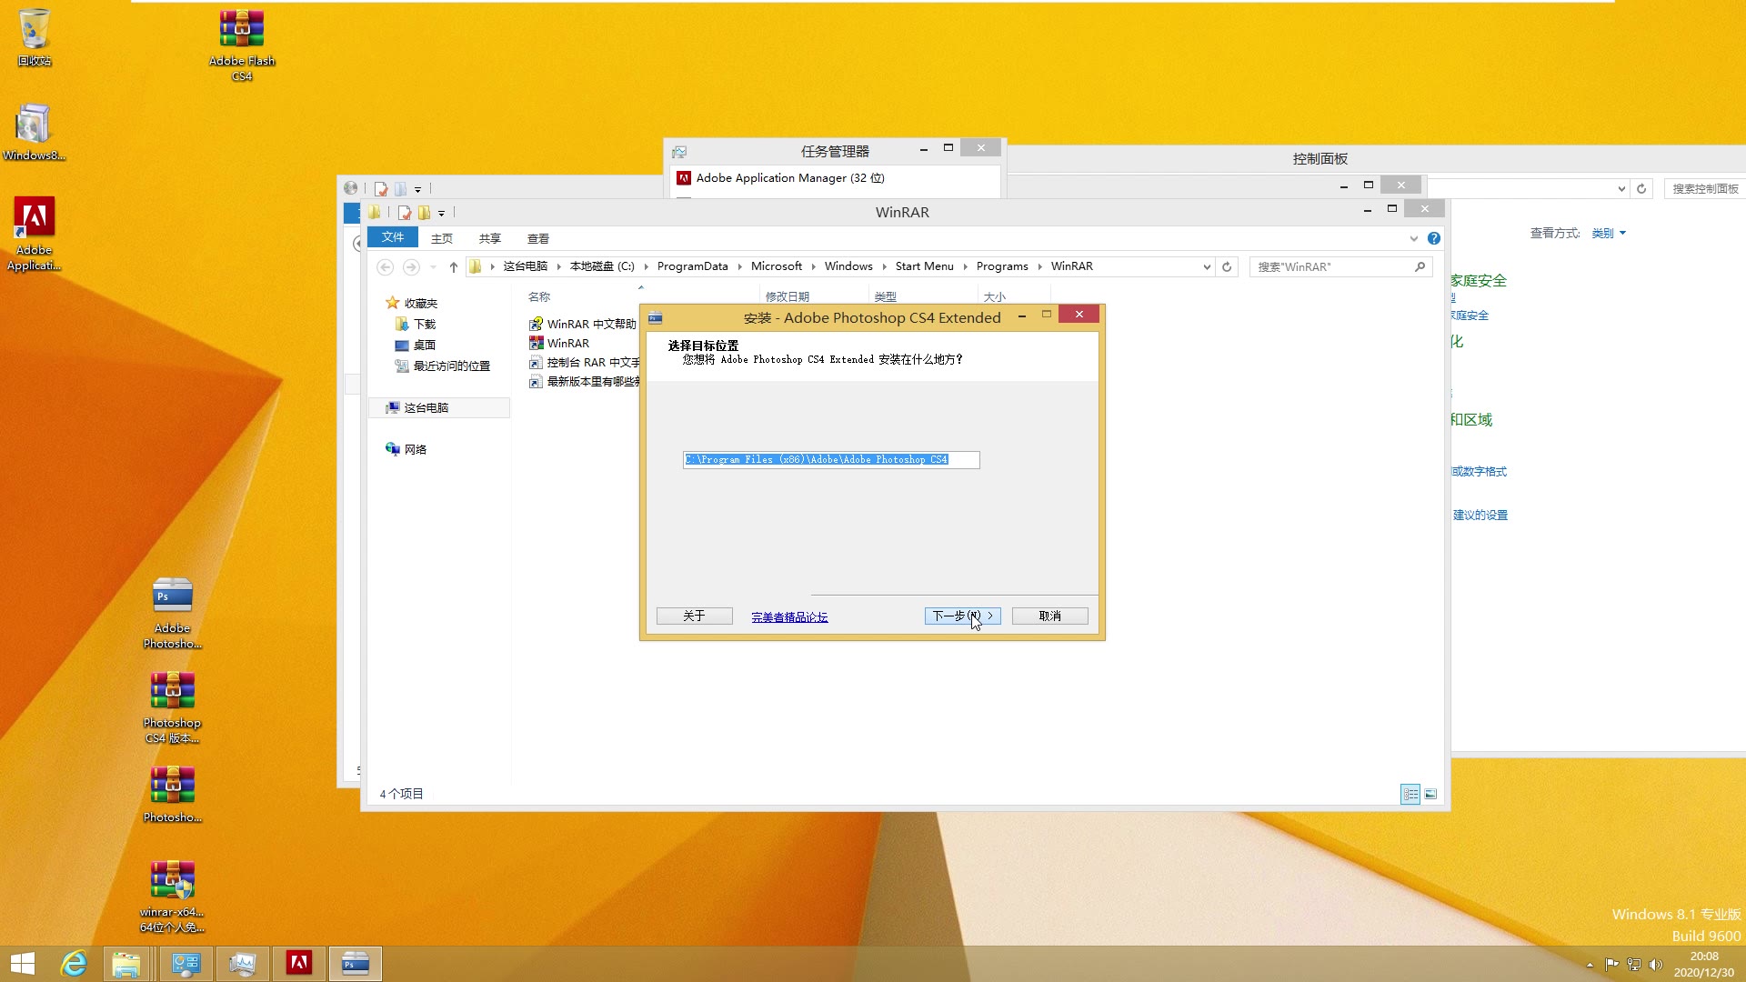This screenshot has height=982, width=1746.
Task: Click 取消 to cancel the installation
Action: (1050, 616)
